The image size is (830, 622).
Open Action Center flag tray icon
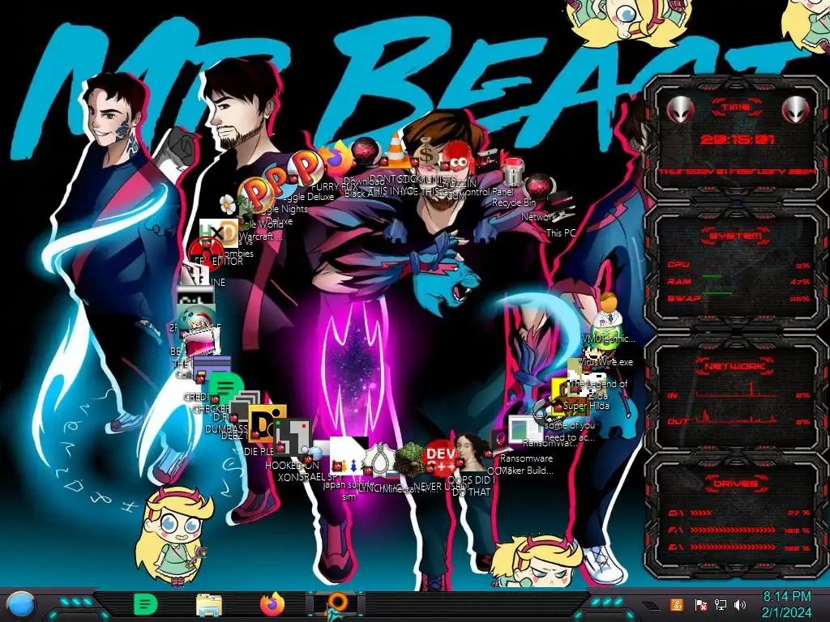pos(701,605)
